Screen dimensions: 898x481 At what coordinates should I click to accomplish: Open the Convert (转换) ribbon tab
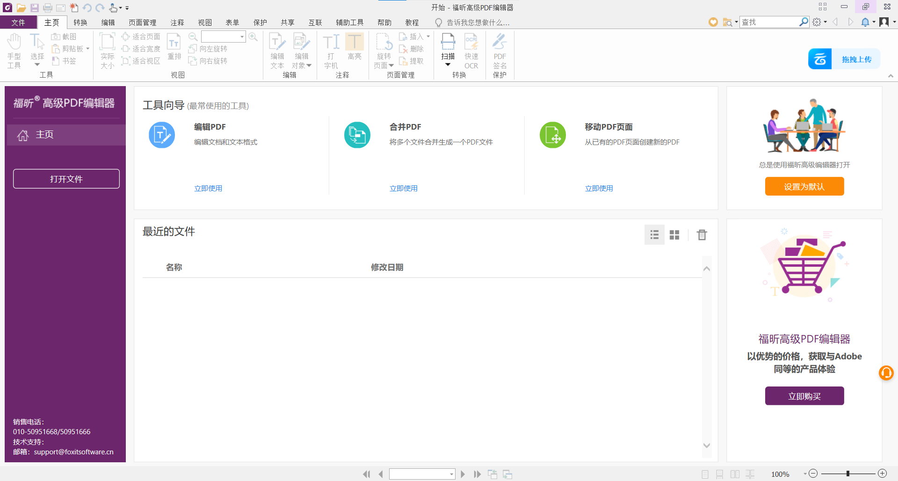pyautogui.click(x=80, y=22)
